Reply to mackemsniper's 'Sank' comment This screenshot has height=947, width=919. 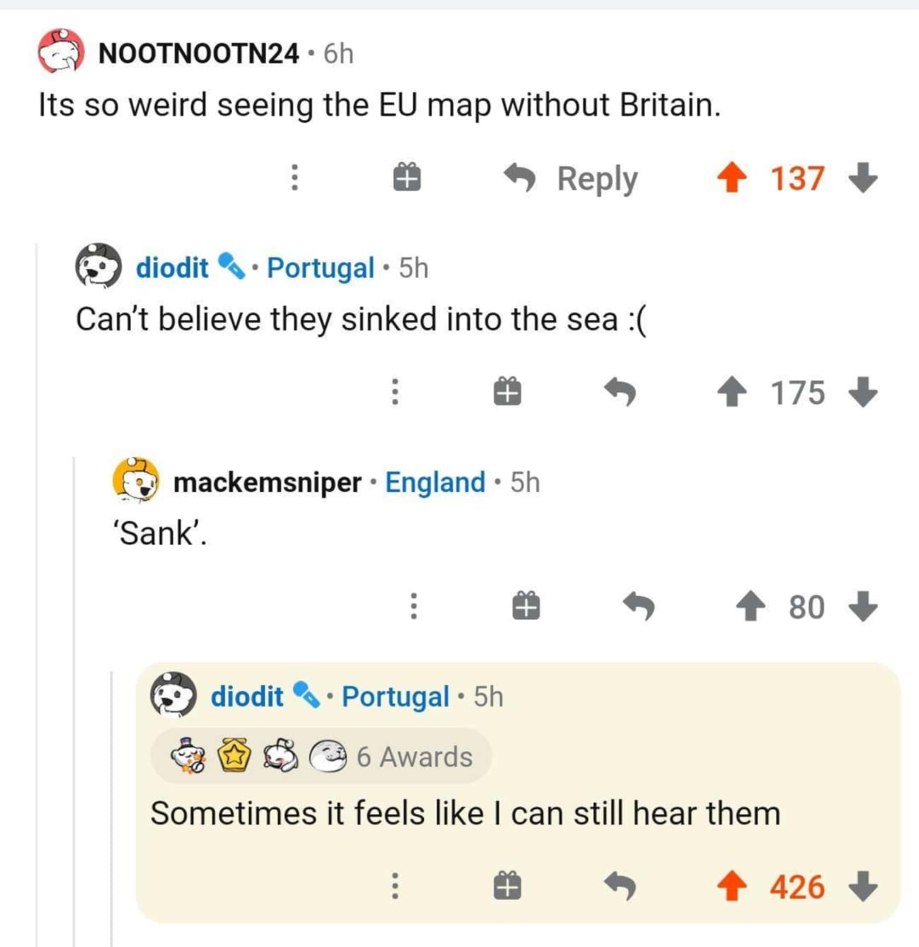638,606
